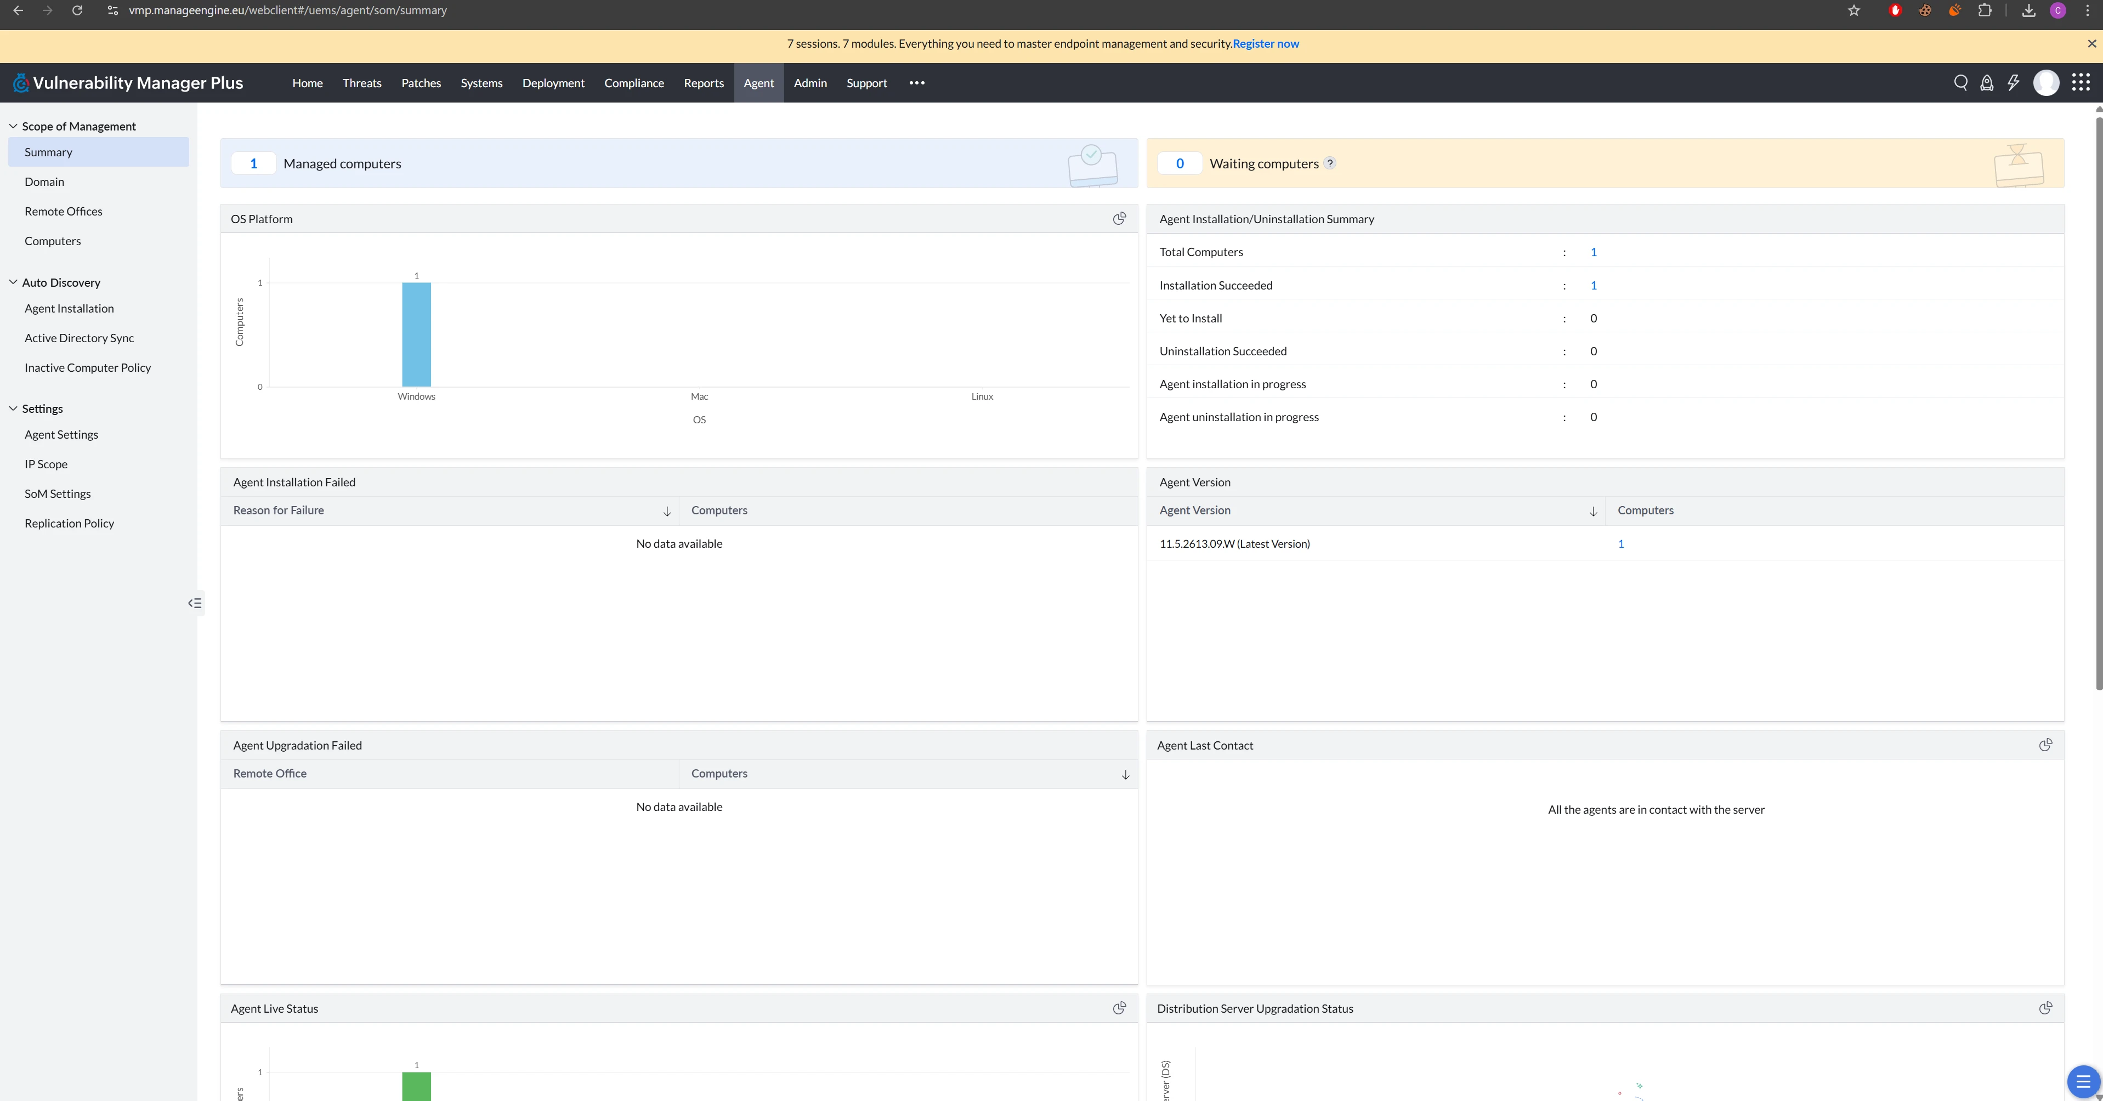The image size is (2103, 1101).
Task: Open Replication Policy
Action: pyautogui.click(x=70, y=523)
